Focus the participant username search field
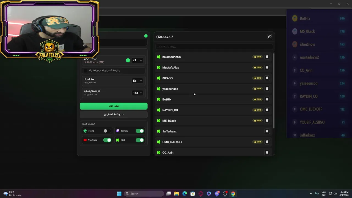Viewport: 352px width, 198px height. 214,47
